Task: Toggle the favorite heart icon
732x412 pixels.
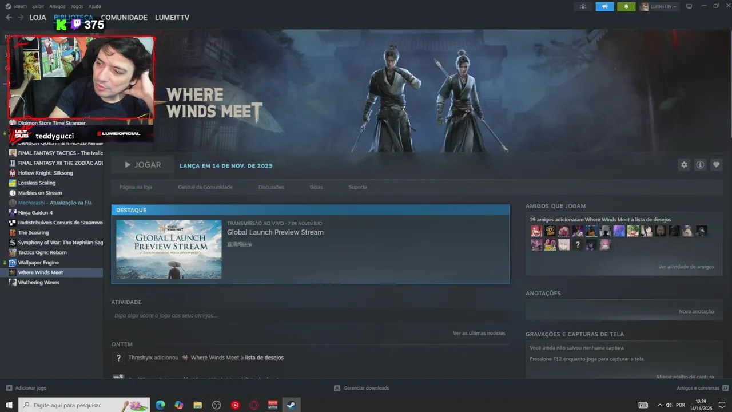Action: [x=716, y=165]
